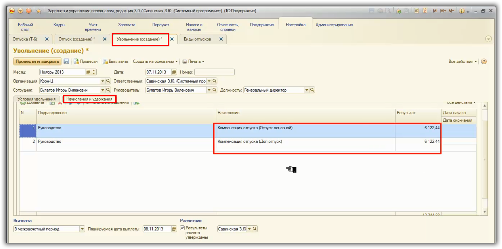
Task: Click into Номер input field
Action: (x=214, y=72)
